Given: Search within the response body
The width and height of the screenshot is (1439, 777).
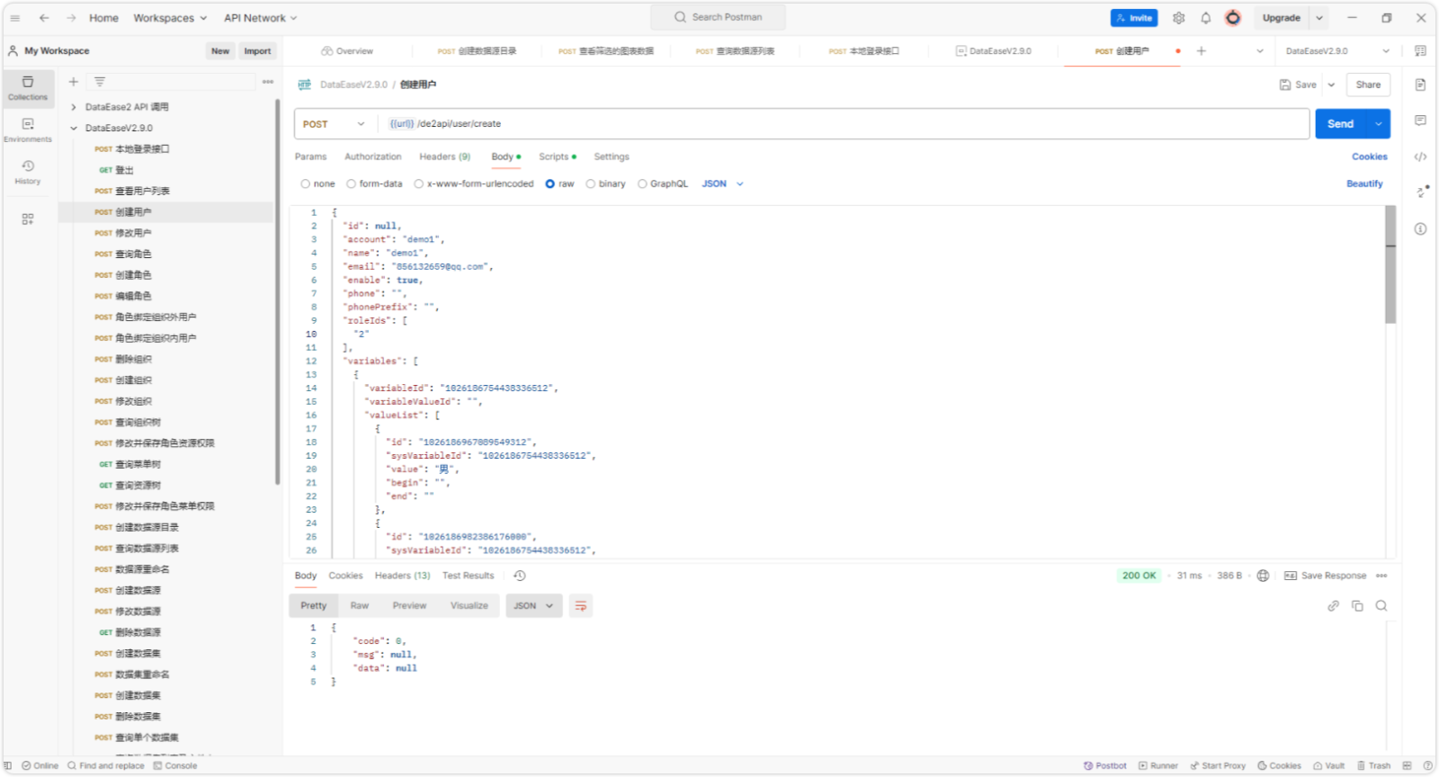Looking at the screenshot, I should [x=1381, y=606].
